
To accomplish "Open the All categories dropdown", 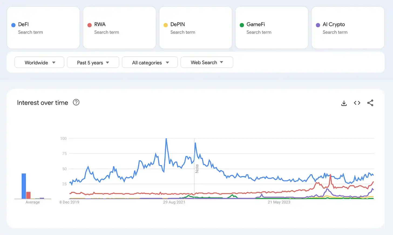I will pos(150,62).
